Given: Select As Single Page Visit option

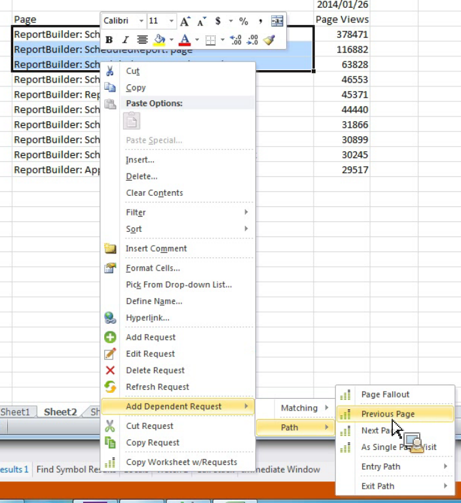Looking at the screenshot, I should 396,447.
